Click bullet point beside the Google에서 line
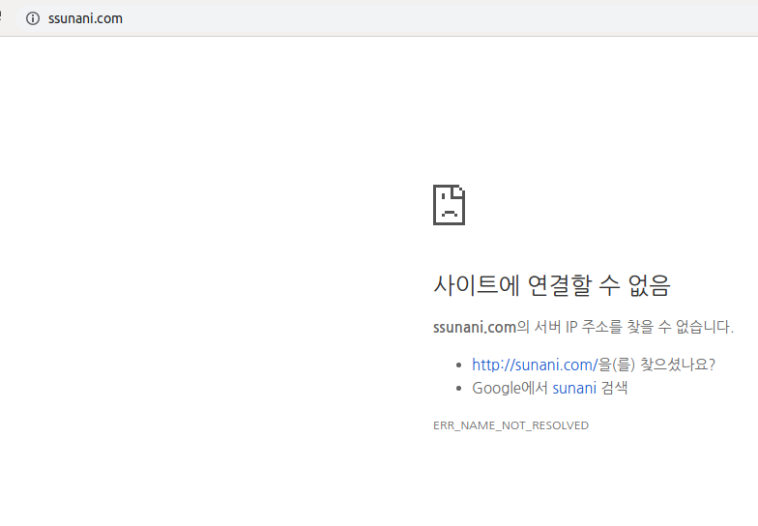Viewport: 758px width, 526px height. (459, 390)
